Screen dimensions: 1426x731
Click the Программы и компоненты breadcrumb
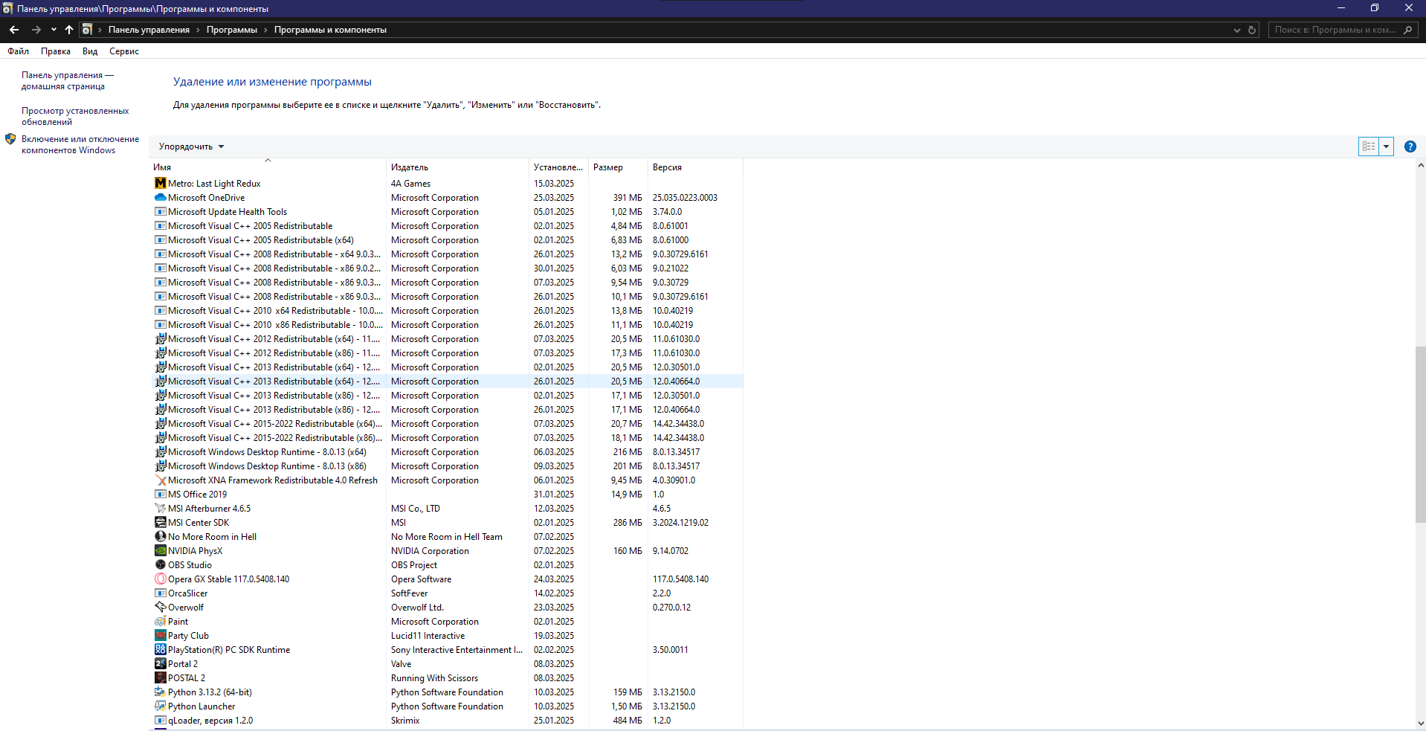point(330,30)
